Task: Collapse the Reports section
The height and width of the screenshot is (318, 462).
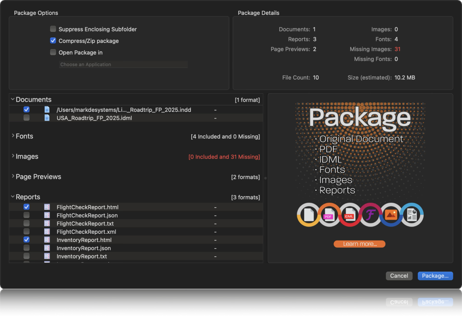Action: [13, 196]
